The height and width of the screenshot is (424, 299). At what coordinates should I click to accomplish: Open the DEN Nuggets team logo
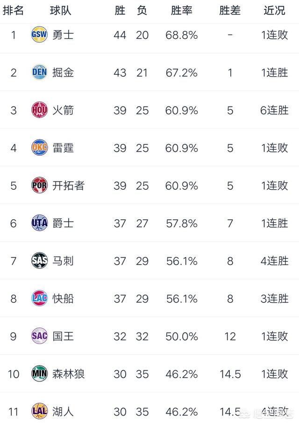(x=39, y=72)
